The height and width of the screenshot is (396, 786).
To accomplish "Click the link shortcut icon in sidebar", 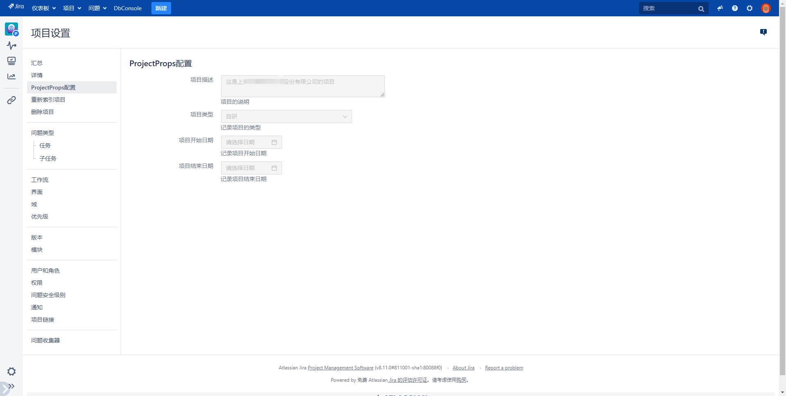I will [x=11, y=100].
